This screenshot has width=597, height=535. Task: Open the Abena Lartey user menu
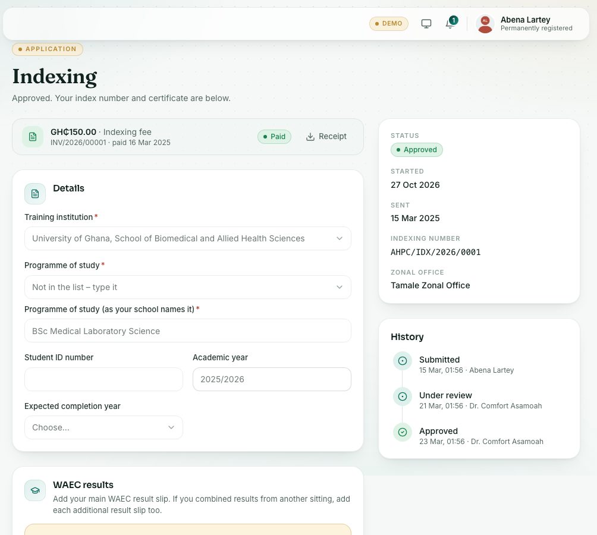pyautogui.click(x=524, y=24)
